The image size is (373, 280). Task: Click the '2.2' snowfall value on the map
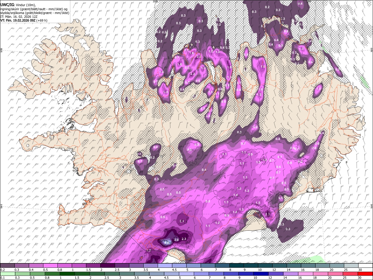point(192,74)
